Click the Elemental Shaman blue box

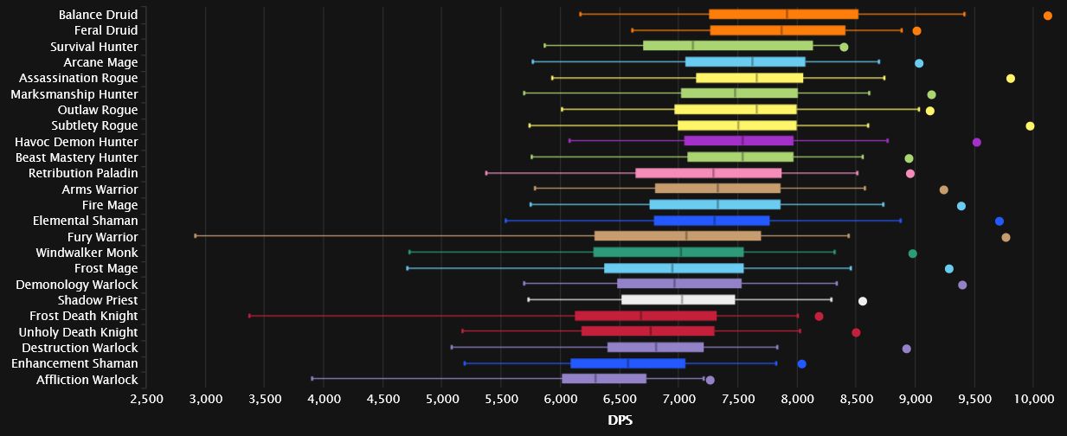[711, 221]
